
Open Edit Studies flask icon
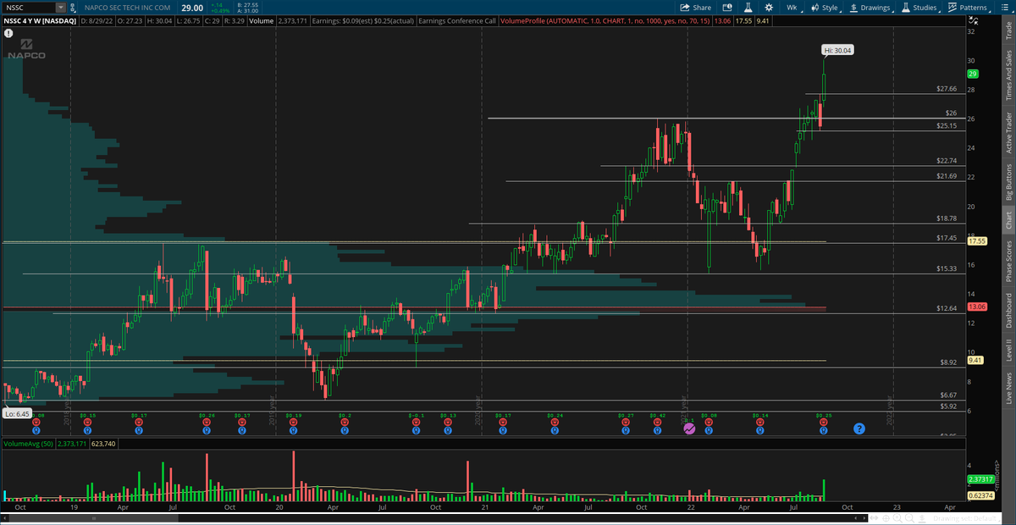pos(748,7)
